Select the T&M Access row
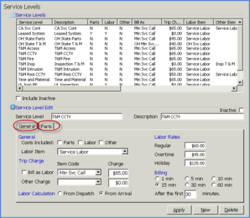Image resolution: width=250 pixels, height=218 pixels. tap(127, 48)
